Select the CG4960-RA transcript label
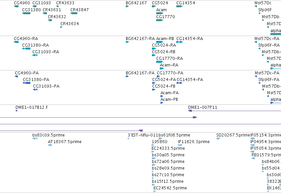The image size is (281, 193). (x=26, y=39)
